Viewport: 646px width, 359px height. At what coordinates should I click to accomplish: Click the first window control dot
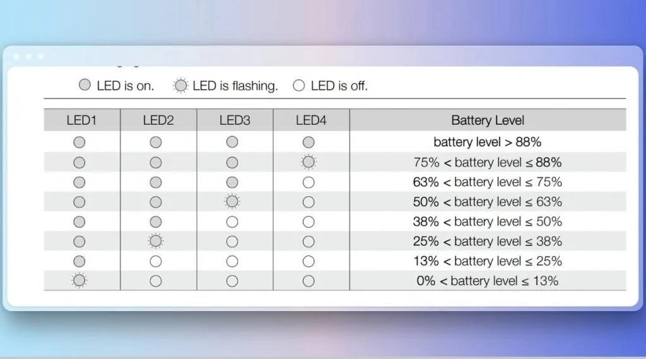[x=16, y=56]
